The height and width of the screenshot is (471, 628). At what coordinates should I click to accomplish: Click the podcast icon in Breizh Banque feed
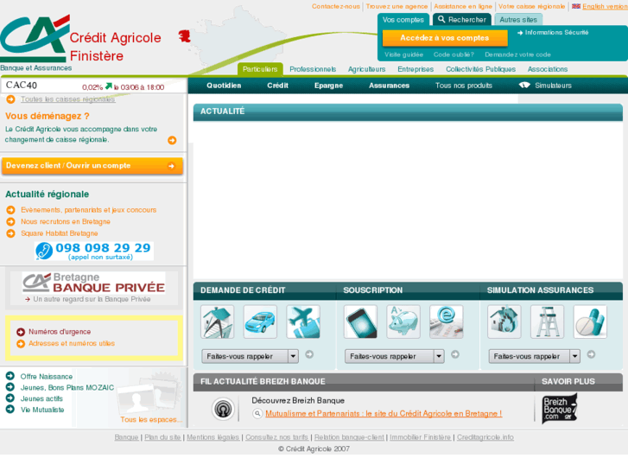pyautogui.click(x=223, y=409)
